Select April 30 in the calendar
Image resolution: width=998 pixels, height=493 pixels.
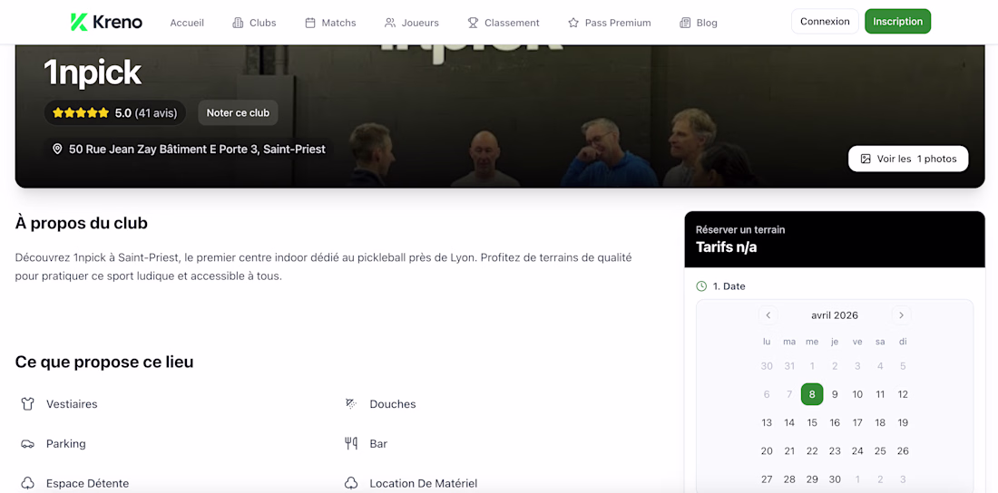coord(835,479)
